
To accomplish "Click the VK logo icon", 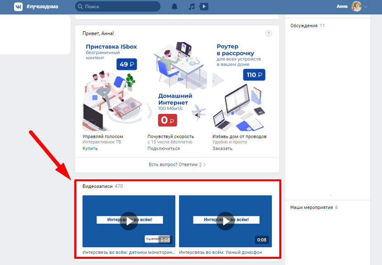I will pyautogui.click(x=18, y=7).
